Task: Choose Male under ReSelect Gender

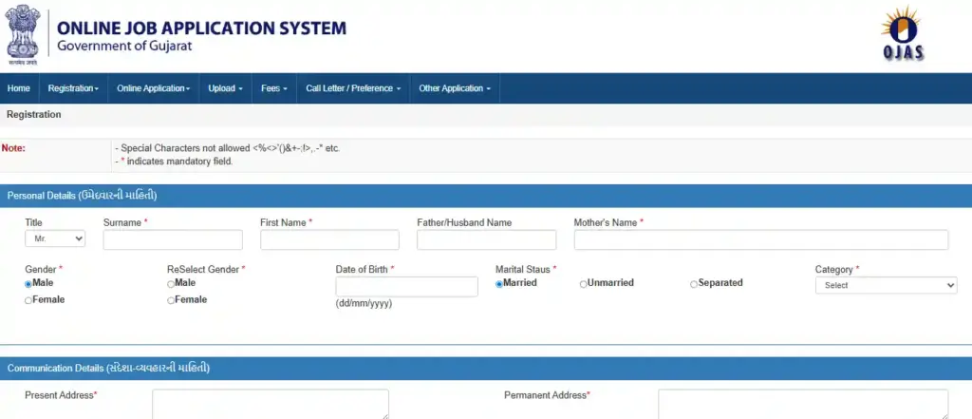Action: tap(171, 283)
